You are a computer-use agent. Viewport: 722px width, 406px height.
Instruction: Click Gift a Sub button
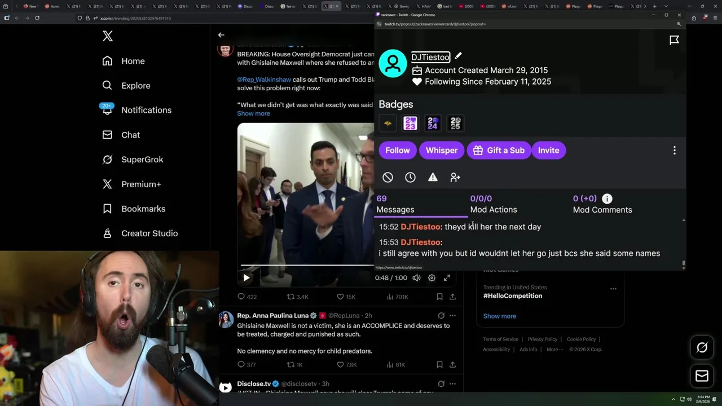coord(499,151)
